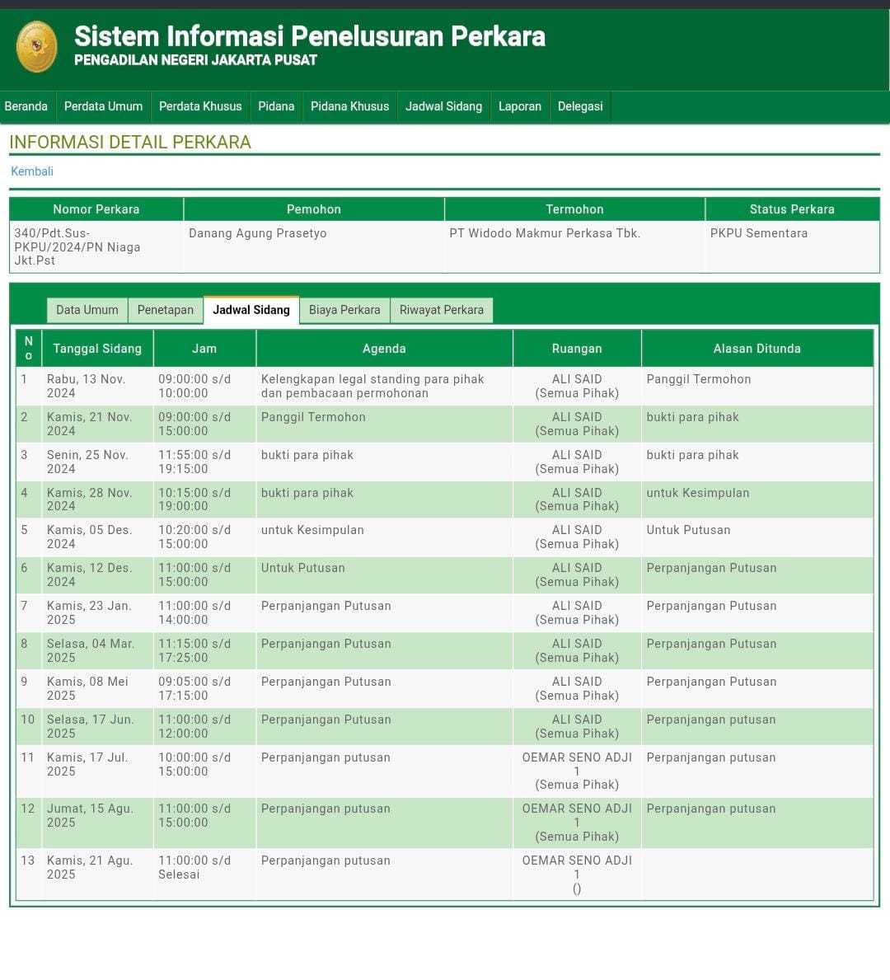Screen dimensions: 890x980
Task: Click the INFORMASI DETAIL PERKARA heading
Action: [x=130, y=143]
